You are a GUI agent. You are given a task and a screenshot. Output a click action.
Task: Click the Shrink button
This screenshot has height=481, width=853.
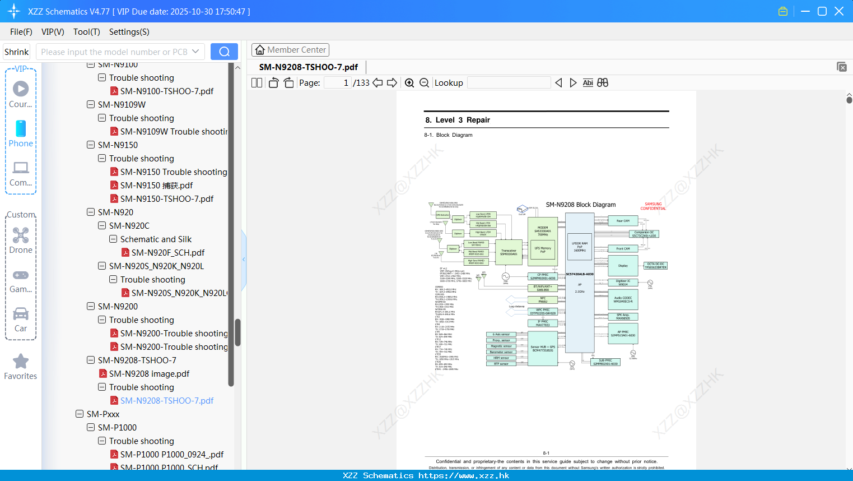click(17, 52)
